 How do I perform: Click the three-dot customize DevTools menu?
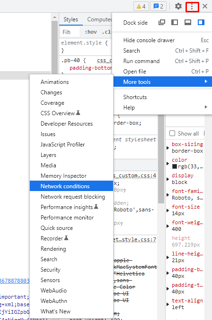(192, 7)
